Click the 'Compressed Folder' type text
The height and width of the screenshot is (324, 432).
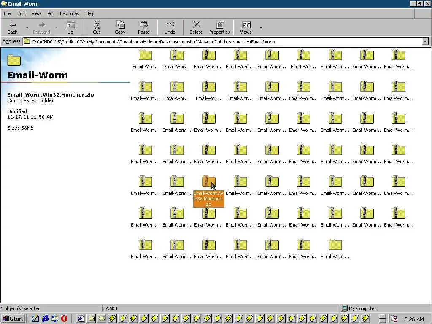30,100
